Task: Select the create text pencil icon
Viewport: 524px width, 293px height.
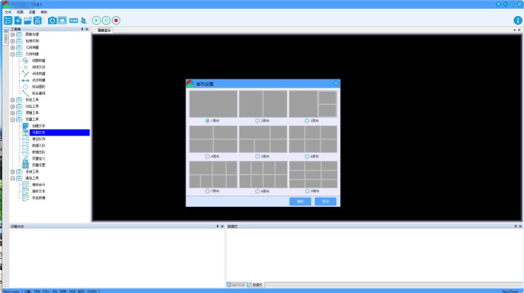Action: coord(25,126)
